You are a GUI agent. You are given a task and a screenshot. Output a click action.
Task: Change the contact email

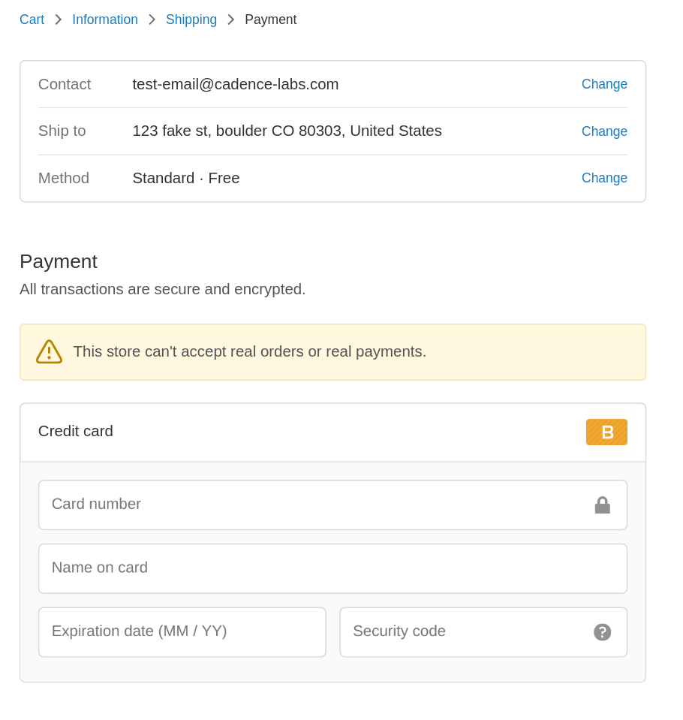click(604, 84)
